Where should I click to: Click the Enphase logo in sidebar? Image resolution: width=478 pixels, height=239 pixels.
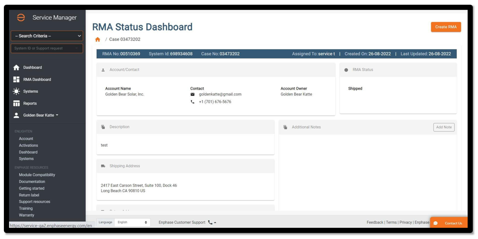coord(21,17)
